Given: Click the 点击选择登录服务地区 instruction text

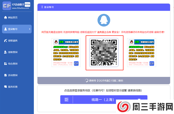Looking at the screenshot, I should pyautogui.click(x=103, y=90).
